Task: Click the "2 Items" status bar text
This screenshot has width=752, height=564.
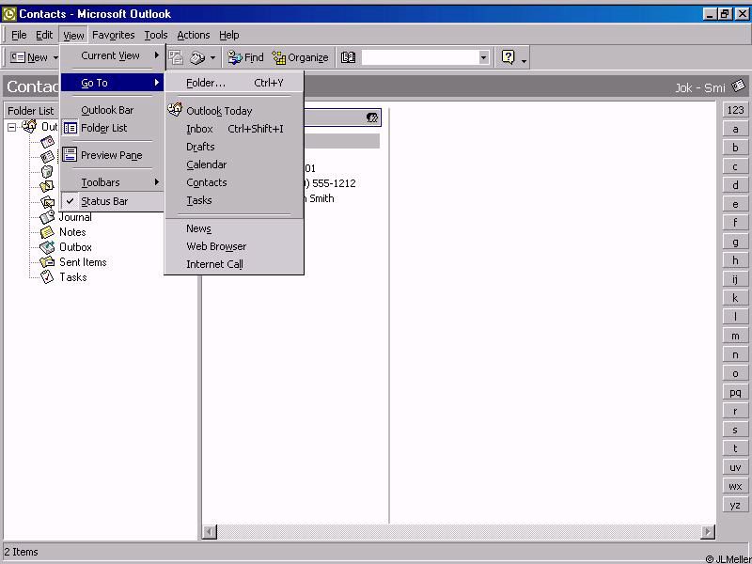Action: coord(21,552)
